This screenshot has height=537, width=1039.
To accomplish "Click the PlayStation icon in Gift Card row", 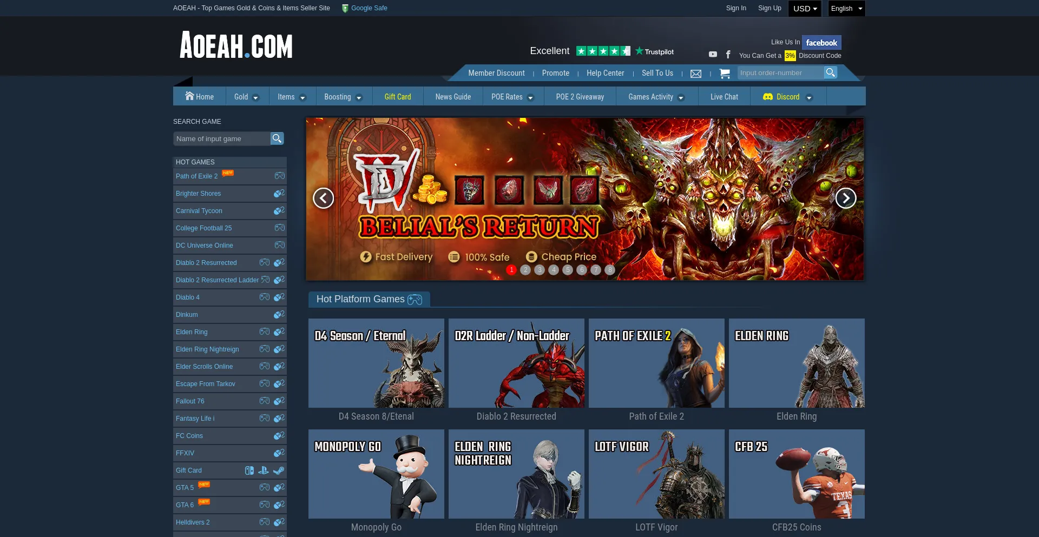I will click(x=264, y=470).
